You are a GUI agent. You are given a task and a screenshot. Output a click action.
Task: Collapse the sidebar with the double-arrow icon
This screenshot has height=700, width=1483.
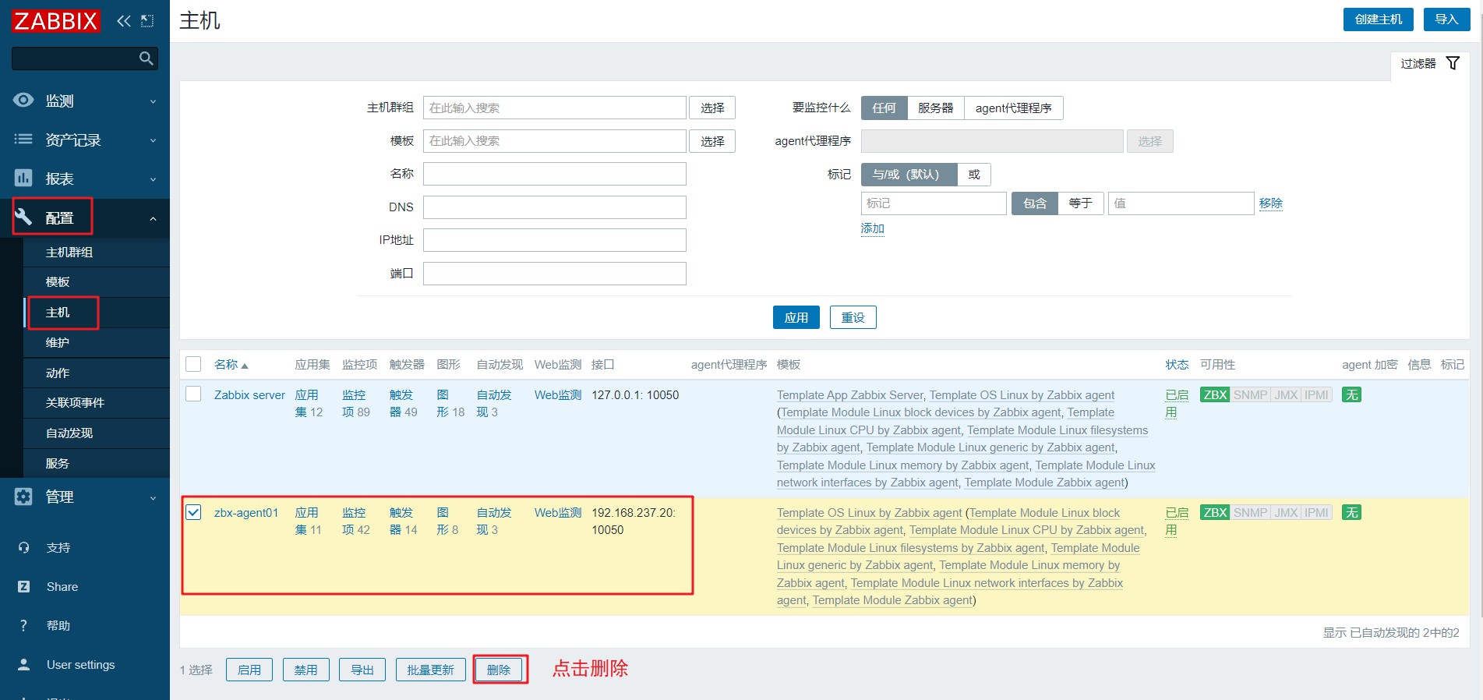pyautogui.click(x=124, y=21)
